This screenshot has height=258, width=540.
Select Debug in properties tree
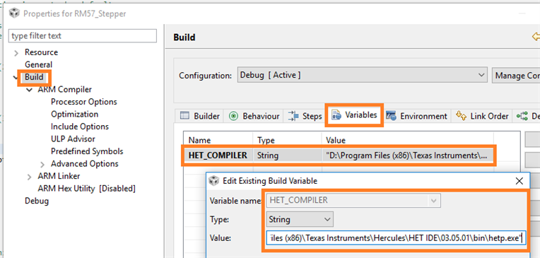point(37,201)
